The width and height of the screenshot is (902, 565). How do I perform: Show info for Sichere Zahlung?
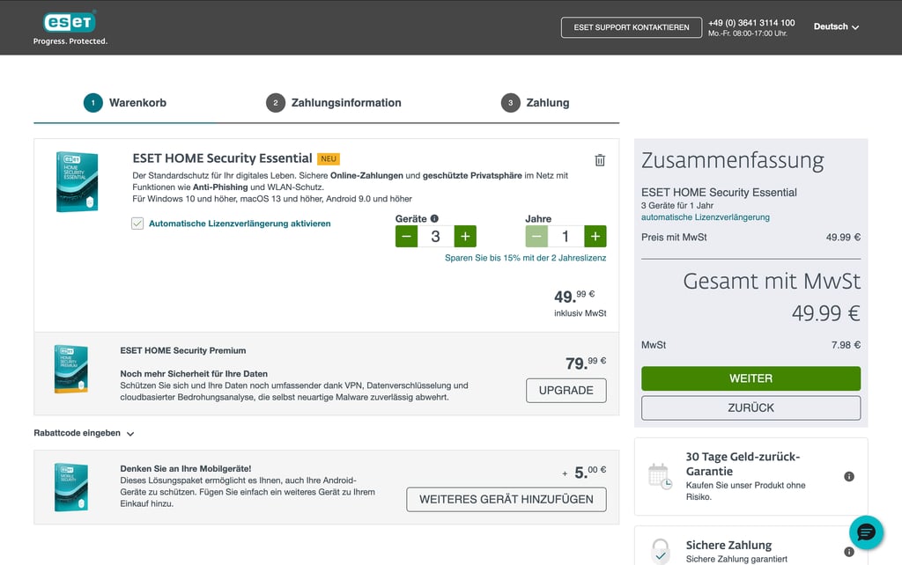pyautogui.click(x=848, y=552)
